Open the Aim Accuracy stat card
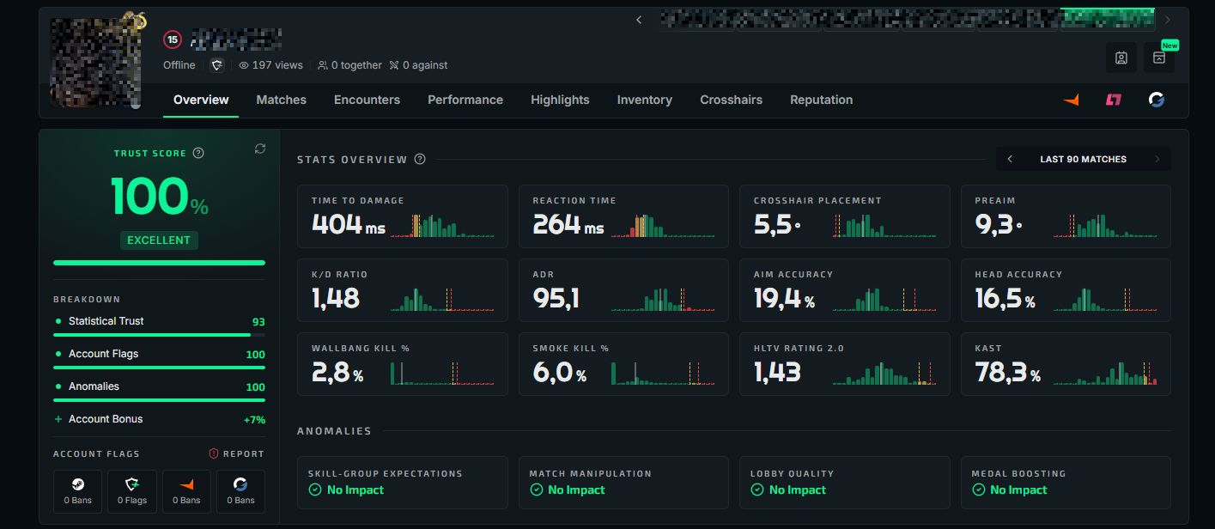The width and height of the screenshot is (1215, 529). click(x=845, y=290)
